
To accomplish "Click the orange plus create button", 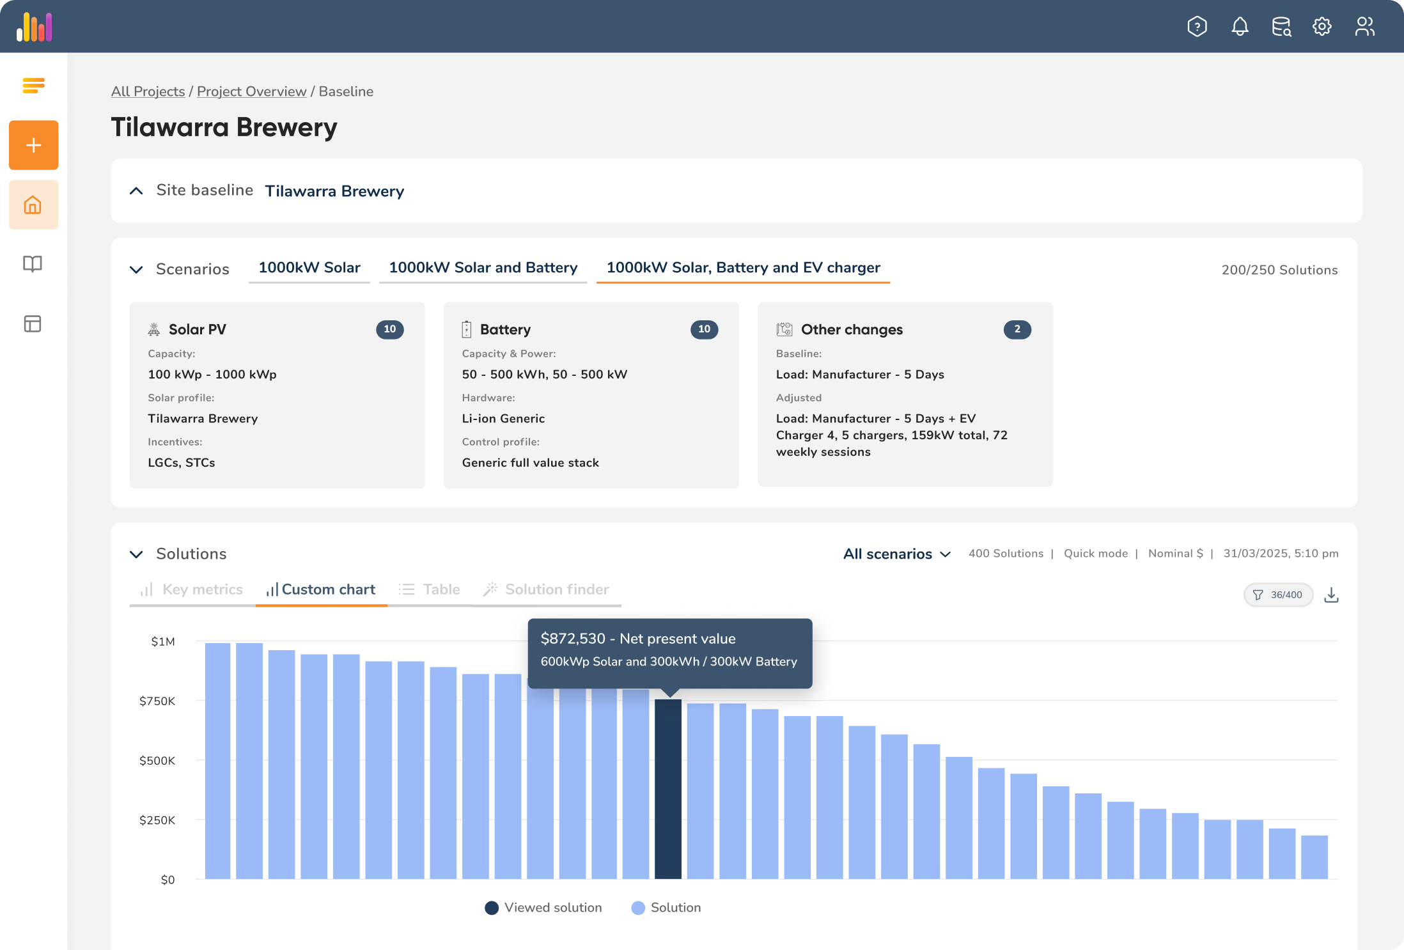I will click(x=33, y=145).
